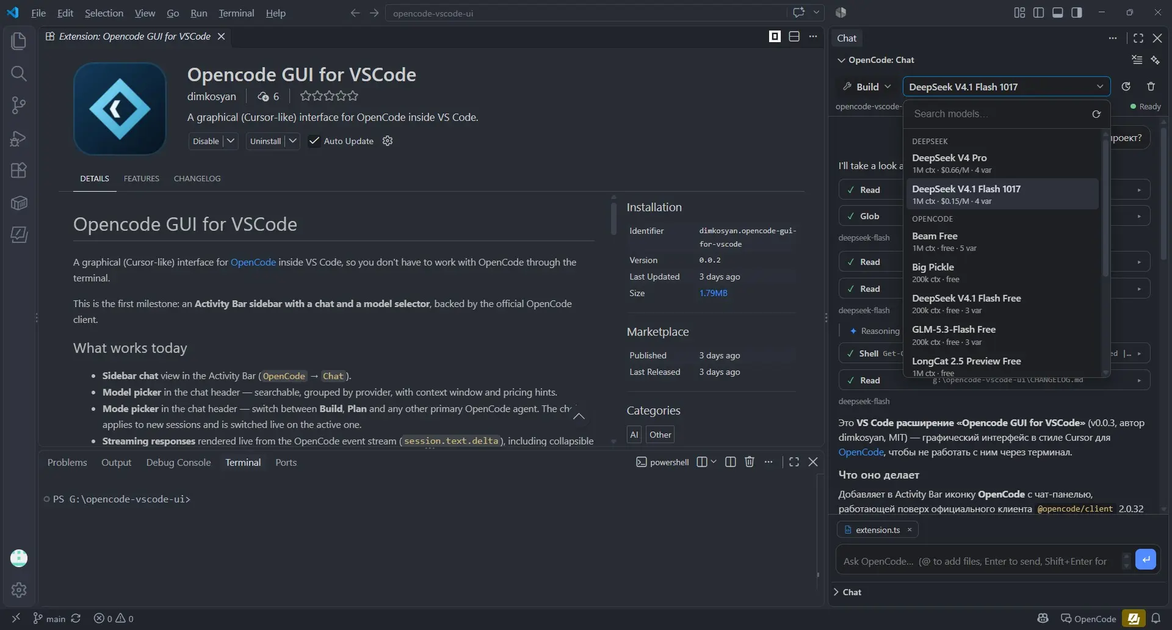
Task: Open the Build mode dropdown
Action: [867, 87]
